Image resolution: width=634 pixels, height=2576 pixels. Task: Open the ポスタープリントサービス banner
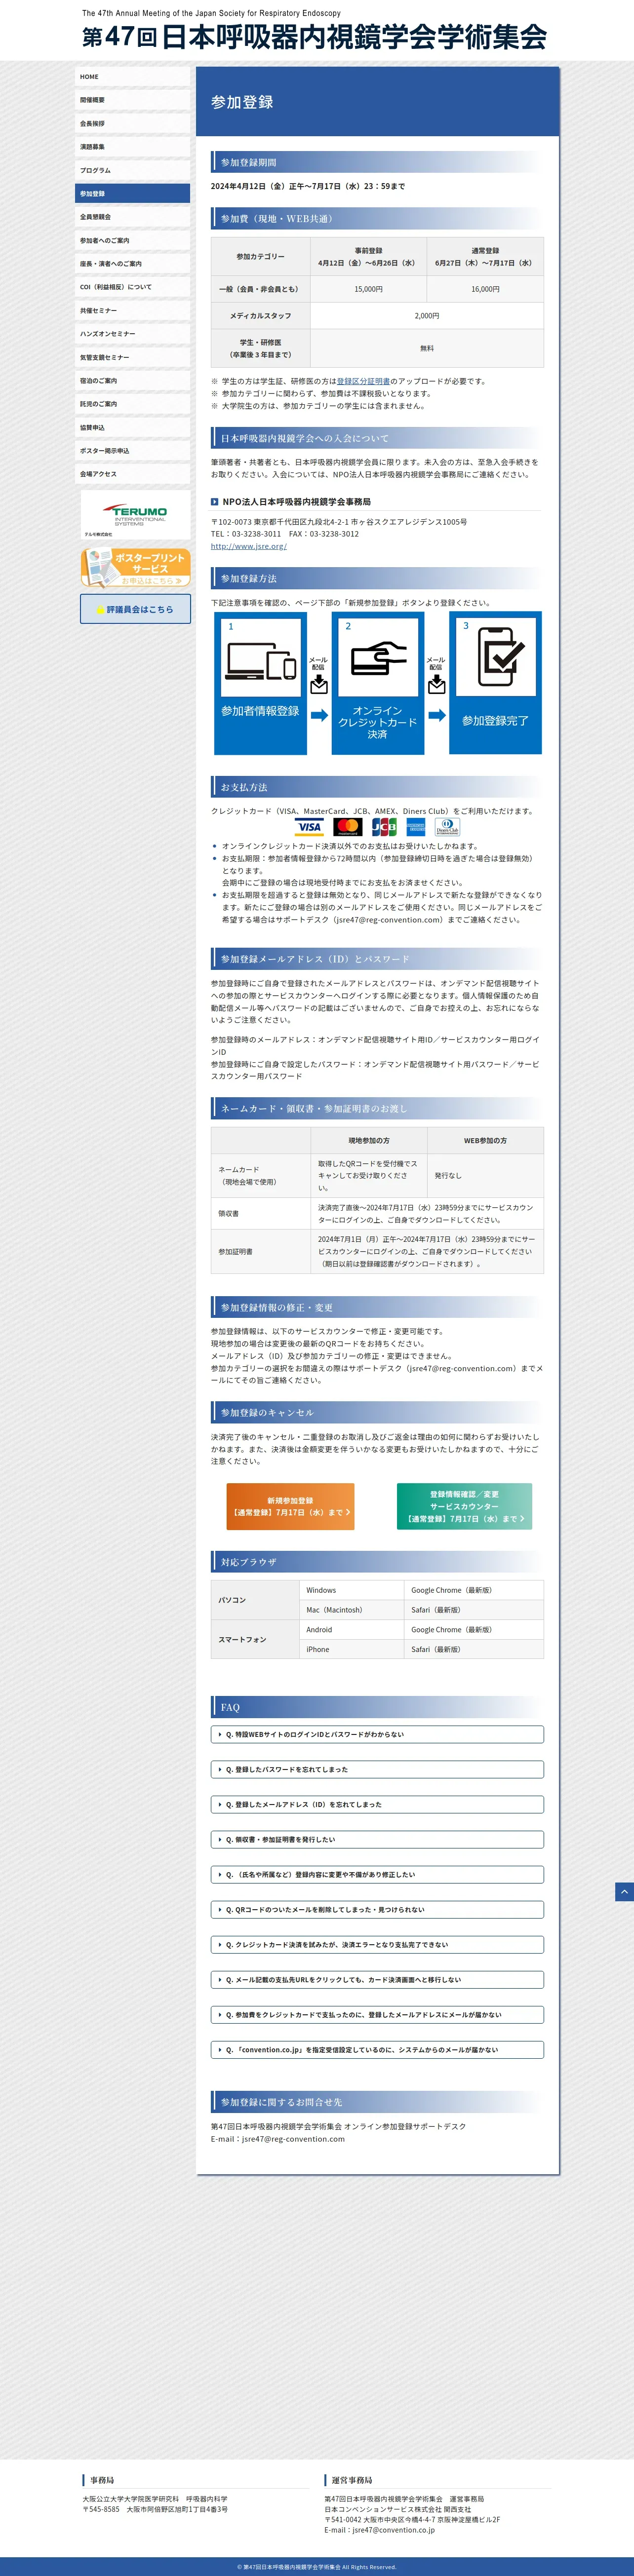click(x=135, y=568)
